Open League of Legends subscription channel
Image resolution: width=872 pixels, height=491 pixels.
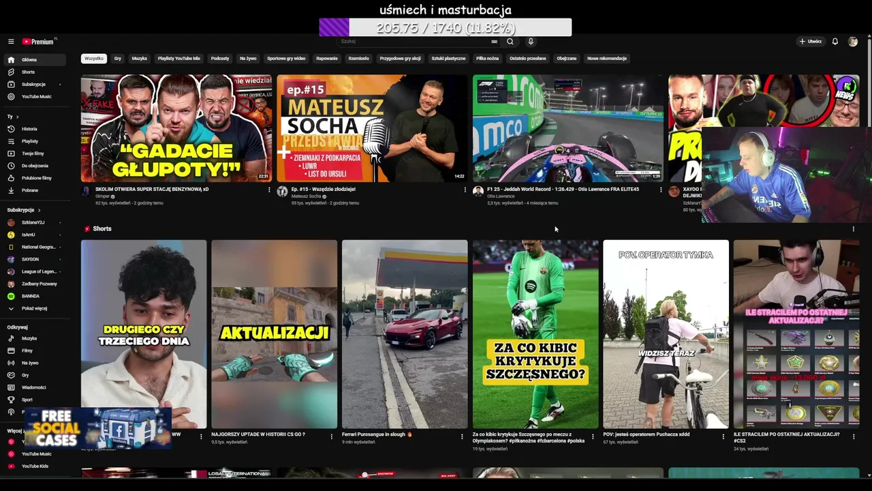(x=34, y=271)
